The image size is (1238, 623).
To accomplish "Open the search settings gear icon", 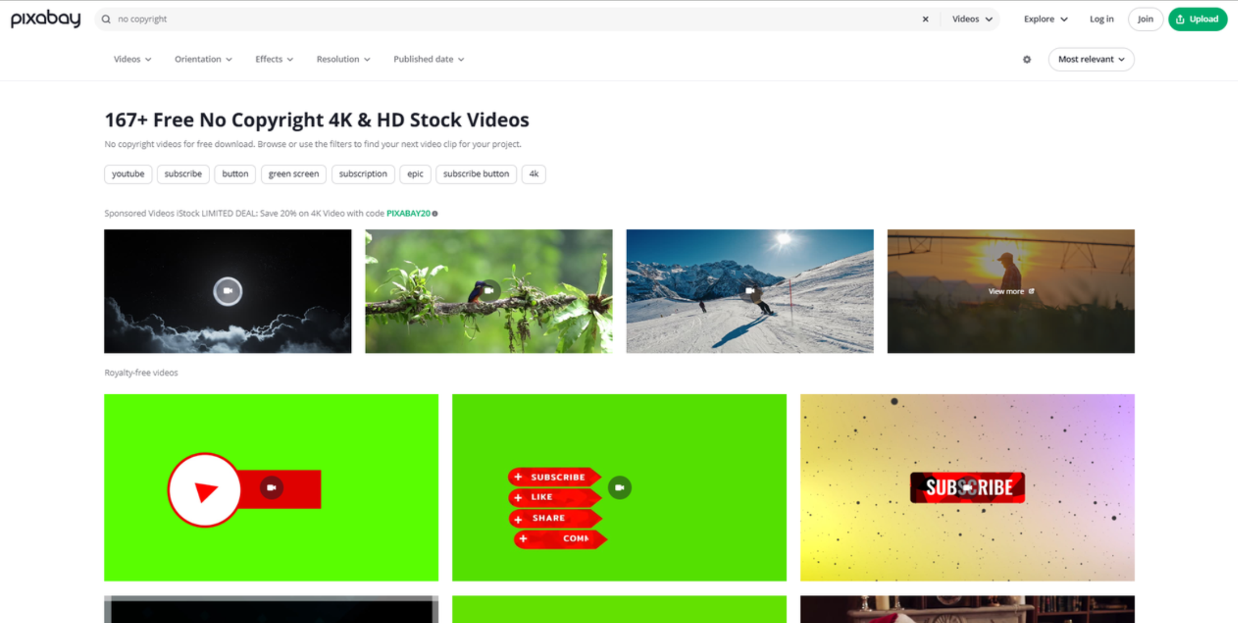I will pyautogui.click(x=1027, y=59).
